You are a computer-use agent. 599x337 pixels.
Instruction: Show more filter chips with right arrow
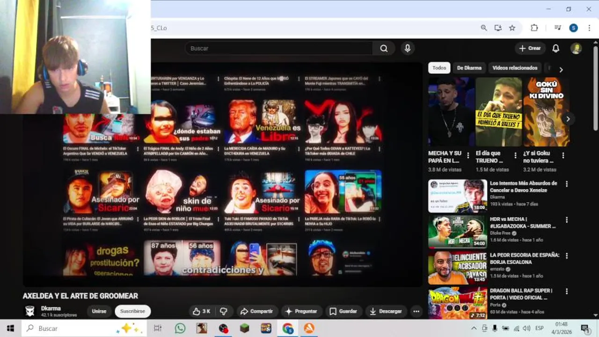pos(561,69)
